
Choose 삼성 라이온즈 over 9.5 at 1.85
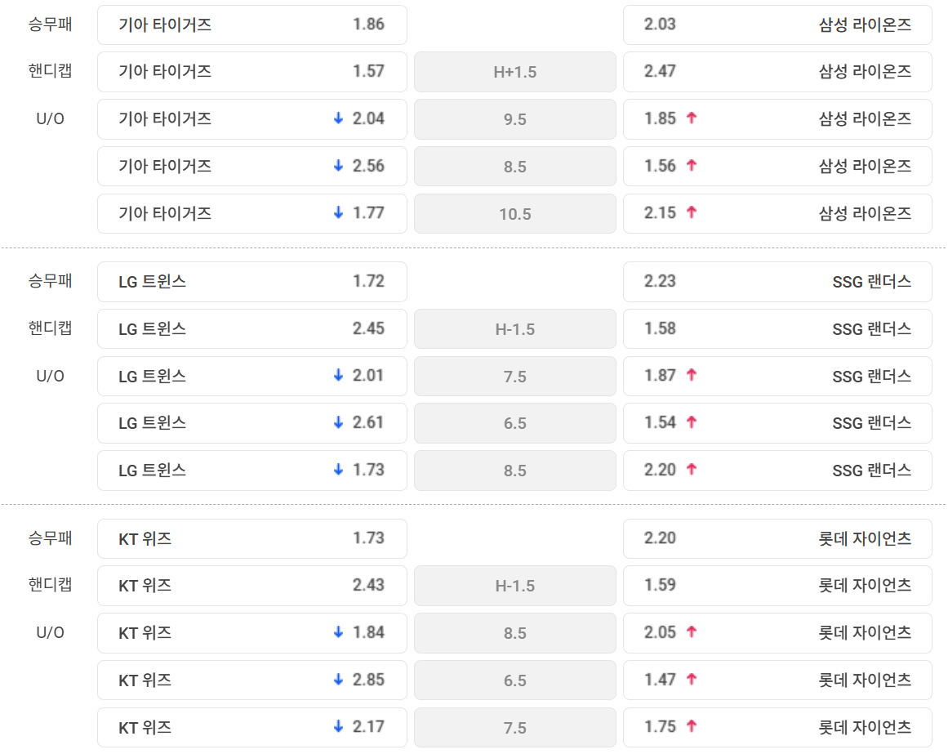click(777, 119)
